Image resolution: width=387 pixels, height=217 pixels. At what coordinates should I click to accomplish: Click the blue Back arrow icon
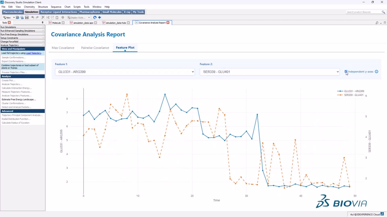click(100, 17)
